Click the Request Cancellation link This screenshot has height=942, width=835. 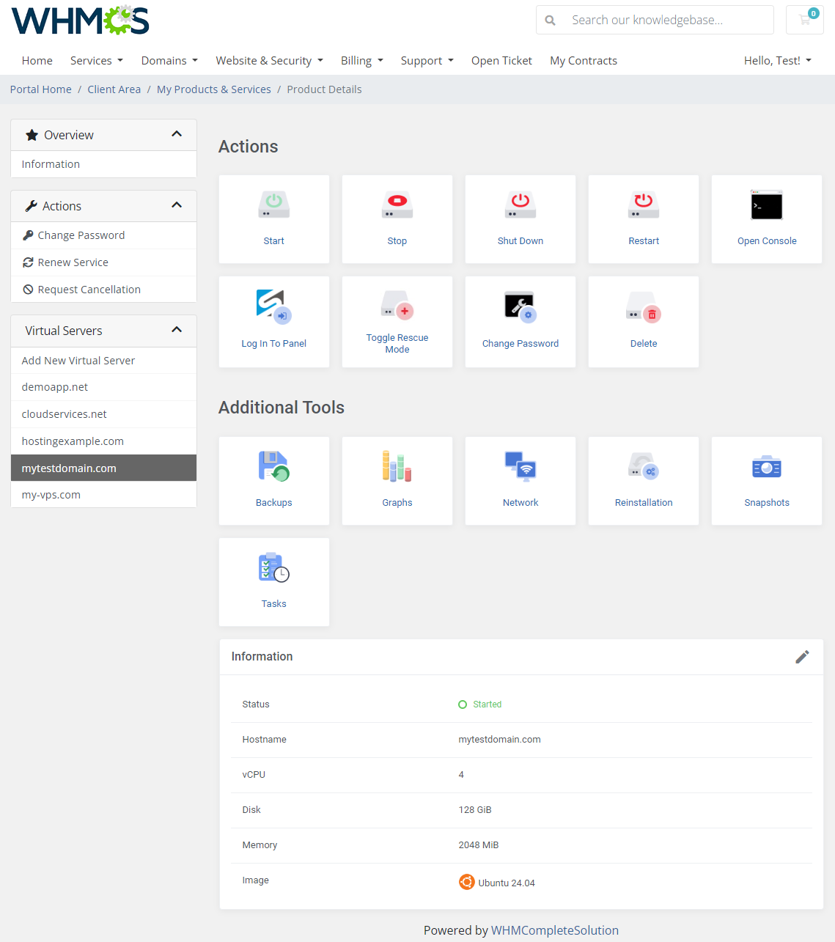(89, 289)
